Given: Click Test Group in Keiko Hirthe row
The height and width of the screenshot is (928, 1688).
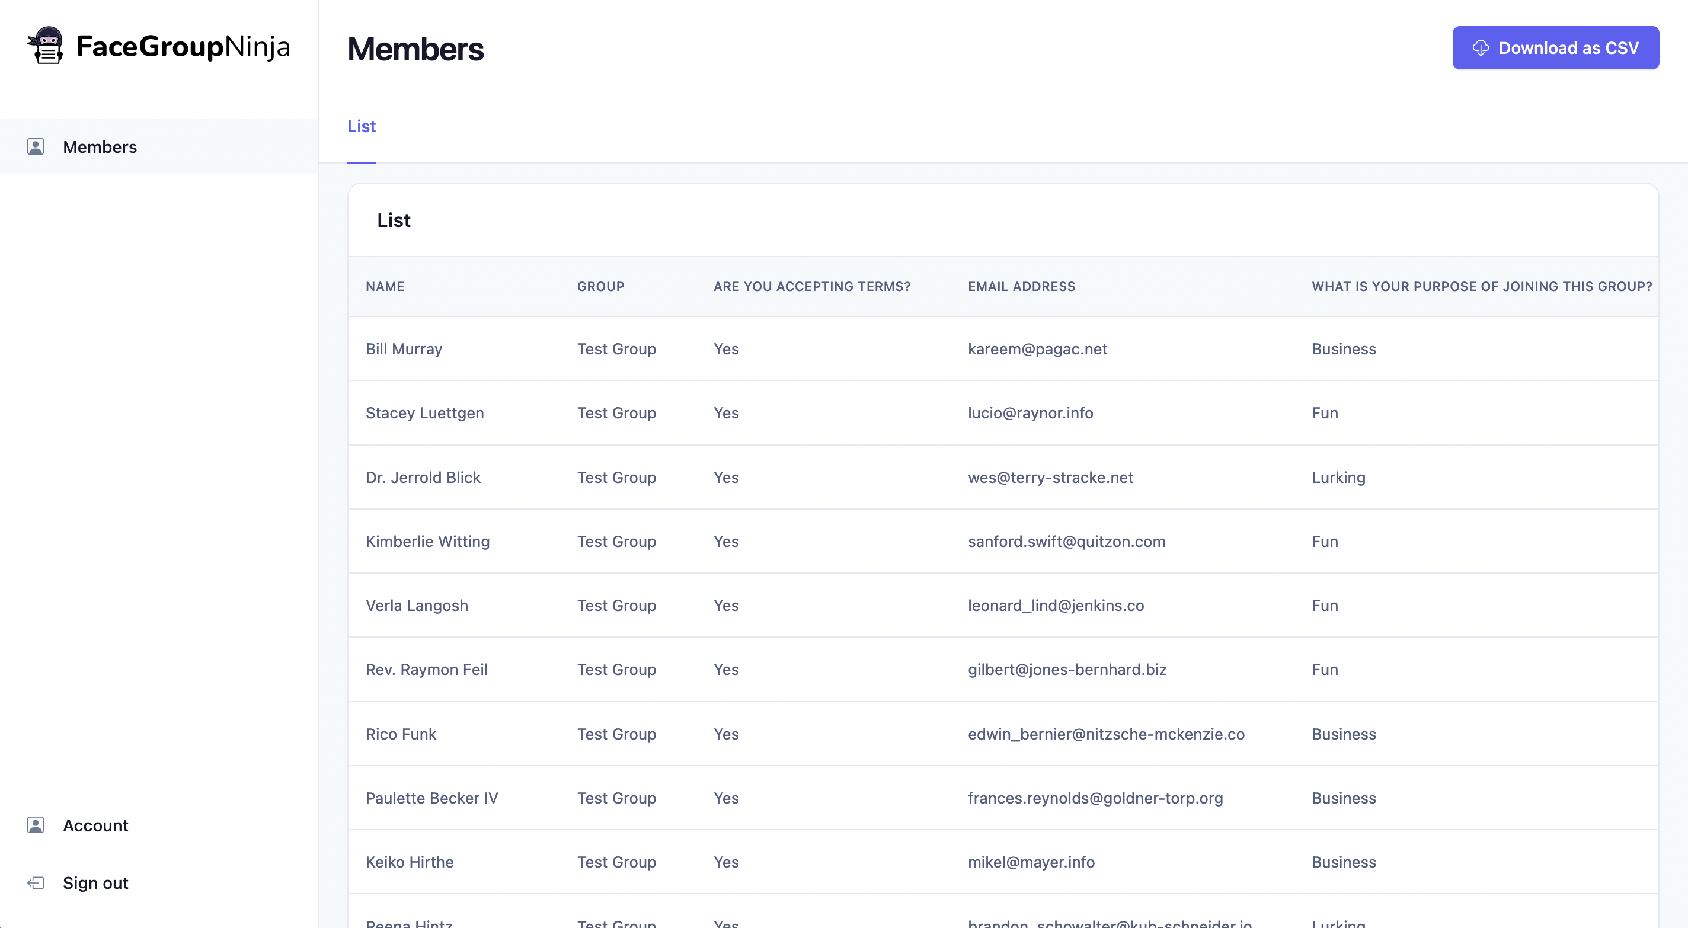Looking at the screenshot, I should 616,862.
